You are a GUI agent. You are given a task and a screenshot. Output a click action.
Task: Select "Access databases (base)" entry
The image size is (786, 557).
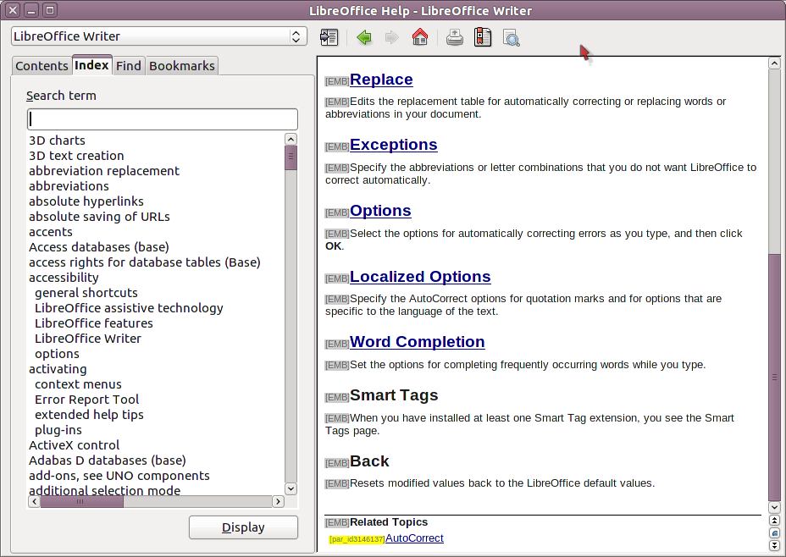[99, 247]
